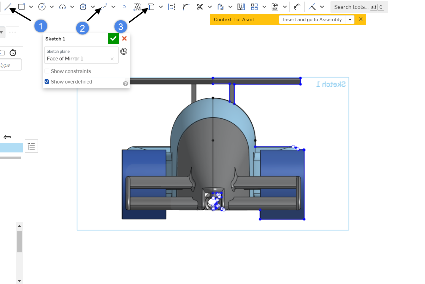Select the Line sketch tool
The height and width of the screenshot is (284, 425).
(x=8, y=7)
